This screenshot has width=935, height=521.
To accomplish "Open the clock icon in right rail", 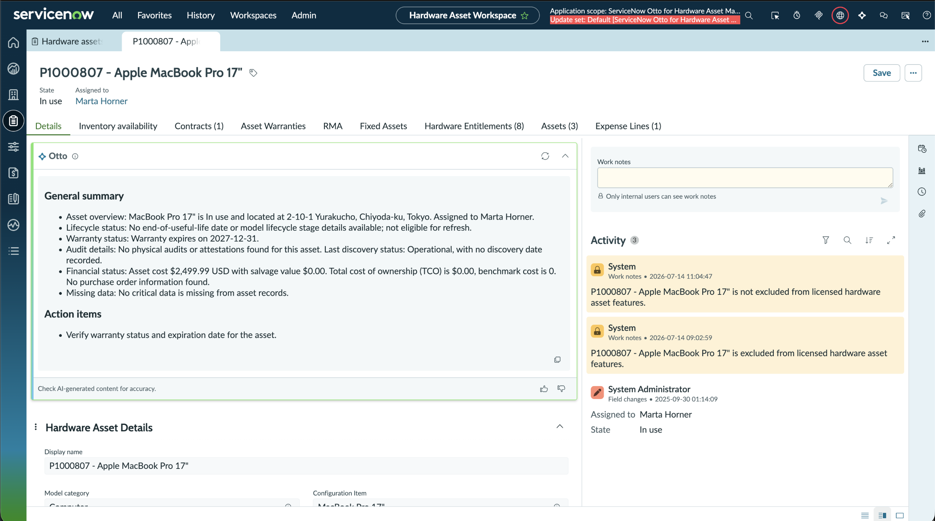I will click(x=922, y=192).
